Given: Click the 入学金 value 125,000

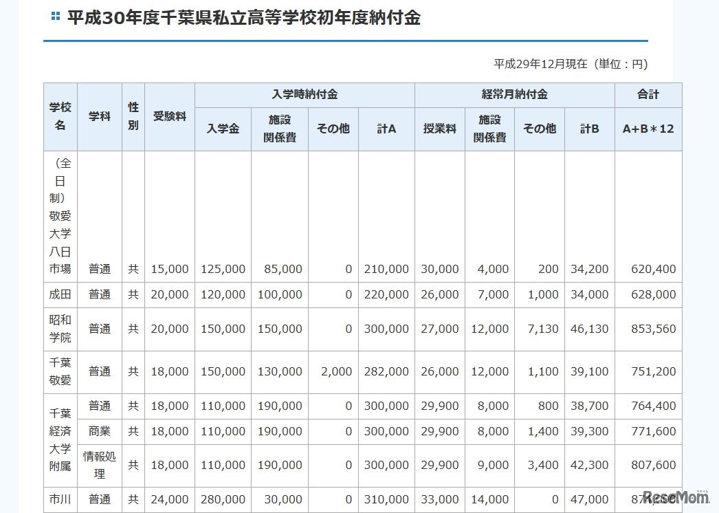Looking at the screenshot, I should (223, 269).
